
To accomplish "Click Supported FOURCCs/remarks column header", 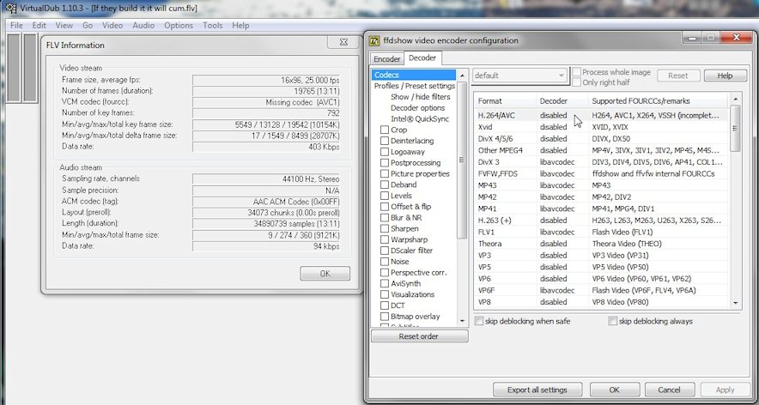I will pos(658,100).
